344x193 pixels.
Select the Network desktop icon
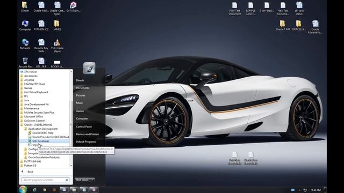(25, 44)
